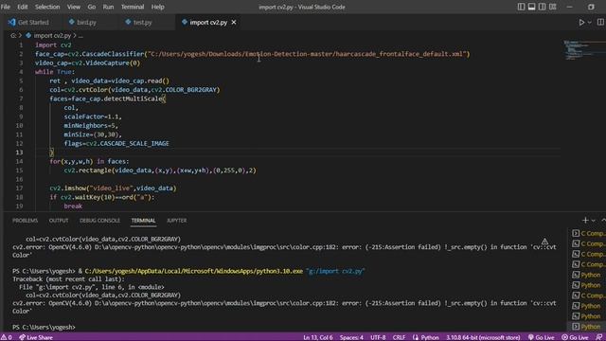
Task: Click the warning triangle icon in terminal
Action: [544, 242]
